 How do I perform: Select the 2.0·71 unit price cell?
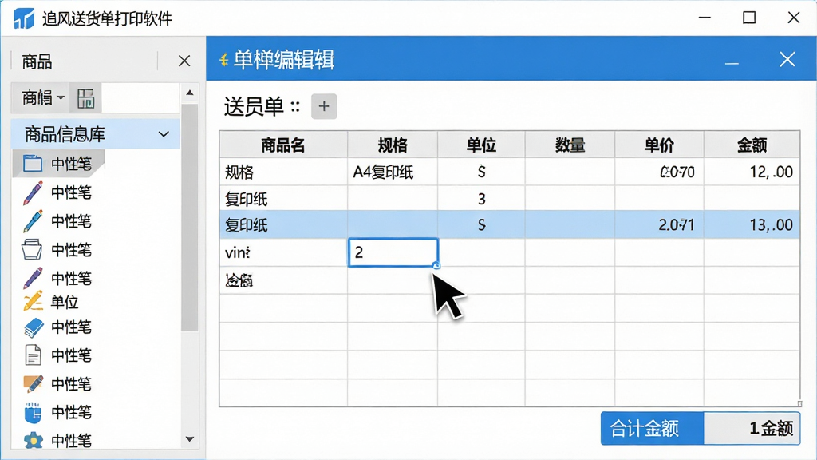point(659,224)
